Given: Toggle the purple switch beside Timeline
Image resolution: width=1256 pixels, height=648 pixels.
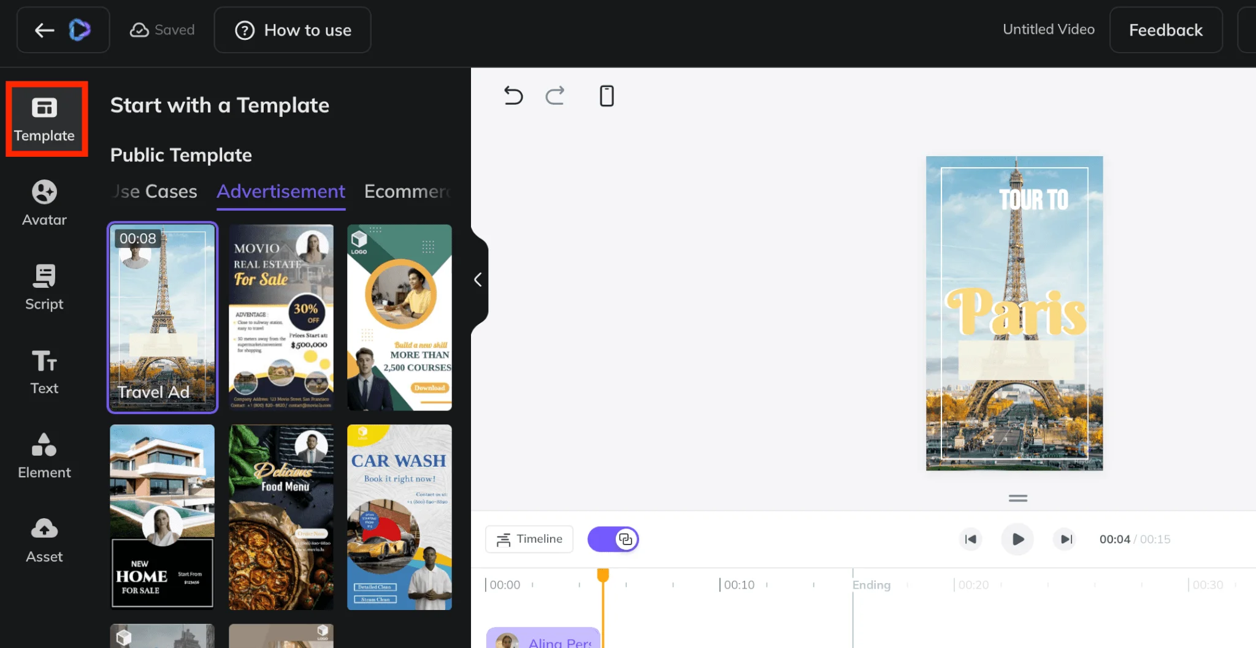Looking at the screenshot, I should (613, 539).
